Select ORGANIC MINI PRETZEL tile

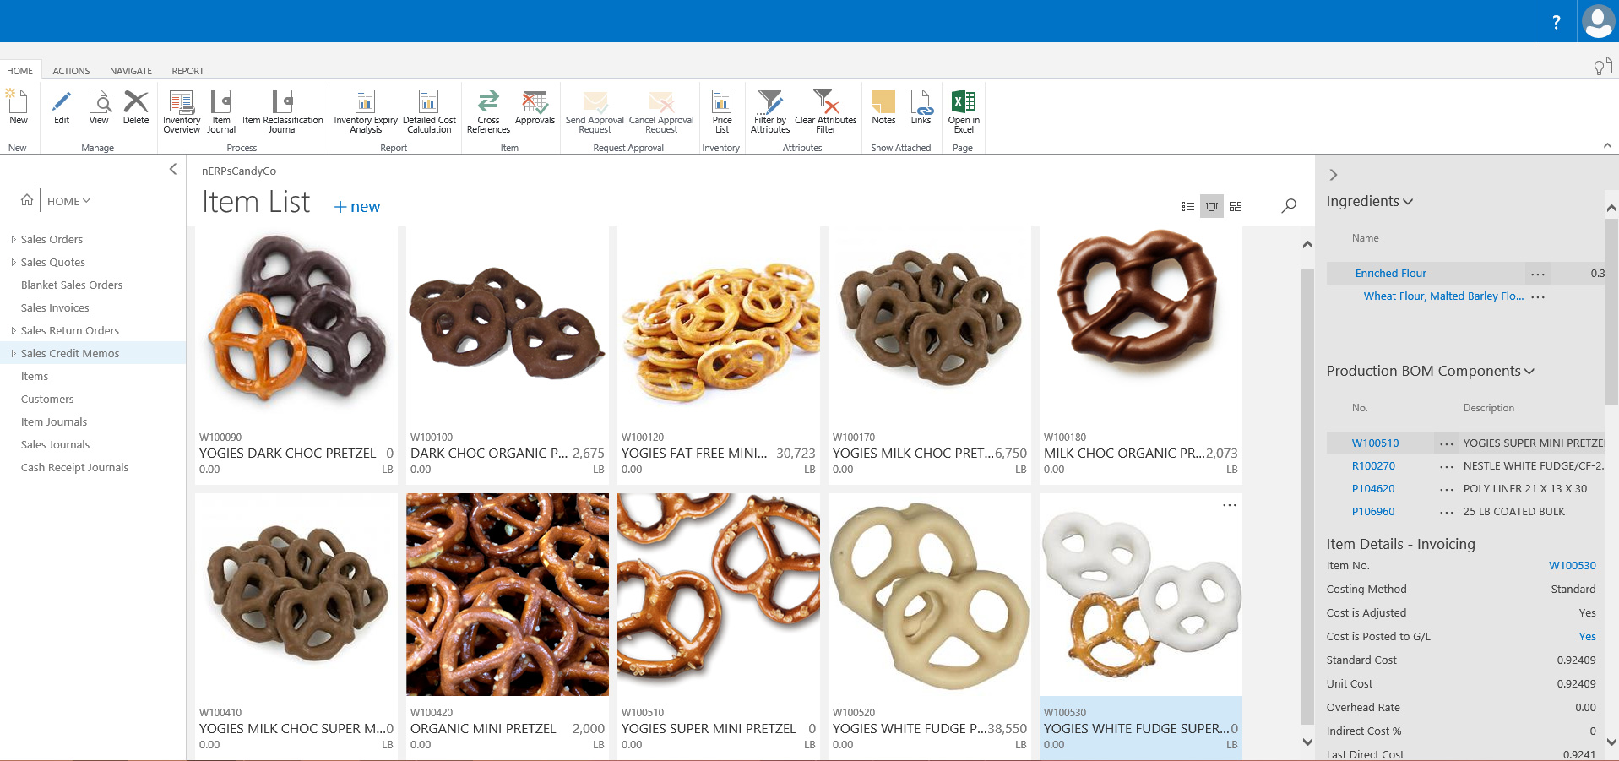click(508, 626)
